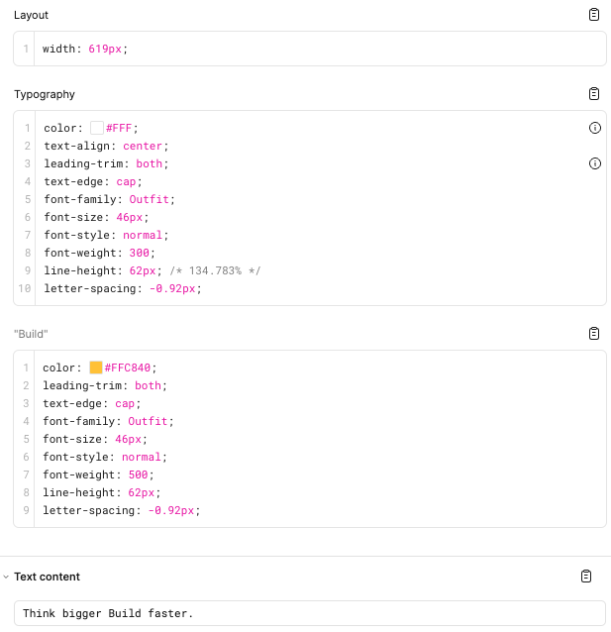
Task: Click the Layout section heading
Action: click(x=31, y=15)
